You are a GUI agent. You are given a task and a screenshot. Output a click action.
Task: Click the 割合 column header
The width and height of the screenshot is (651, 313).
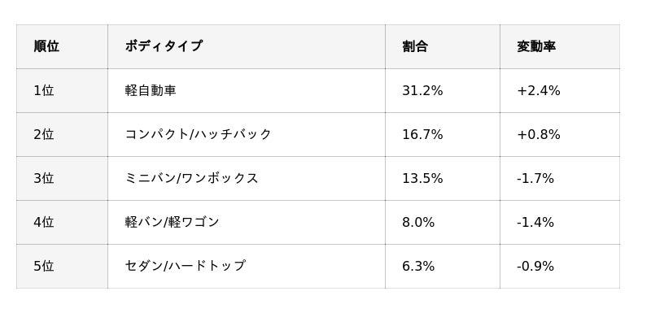point(442,46)
